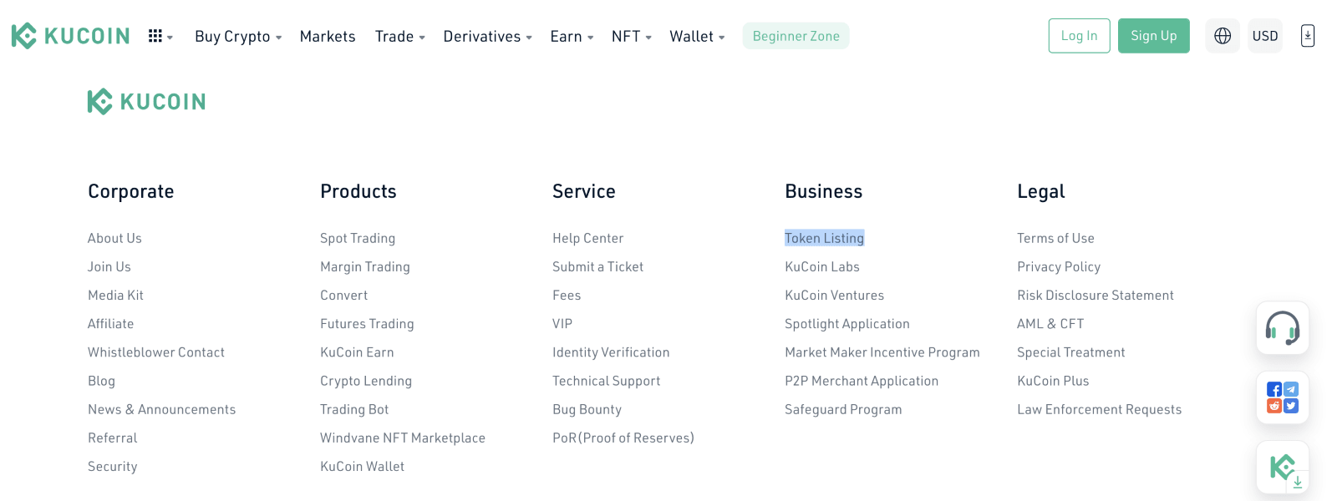Open the apps grid menu icon
1337x501 pixels.
click(160, 36)
